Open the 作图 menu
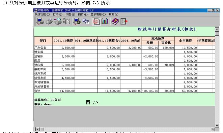This screenshot has height=133, width=223. tap(70, 14)
